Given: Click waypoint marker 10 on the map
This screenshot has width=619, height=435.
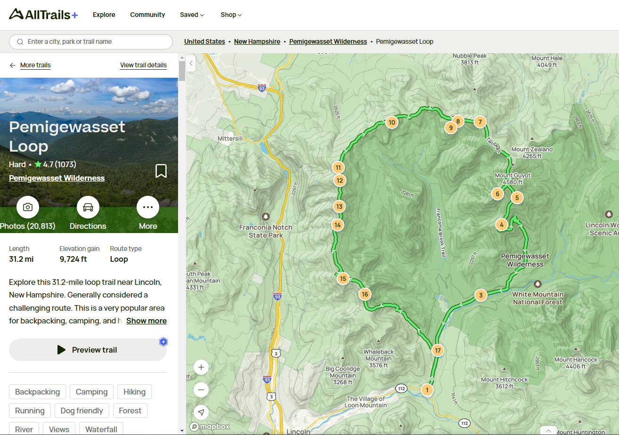Looking at the screenshot, I should [391, 122].
